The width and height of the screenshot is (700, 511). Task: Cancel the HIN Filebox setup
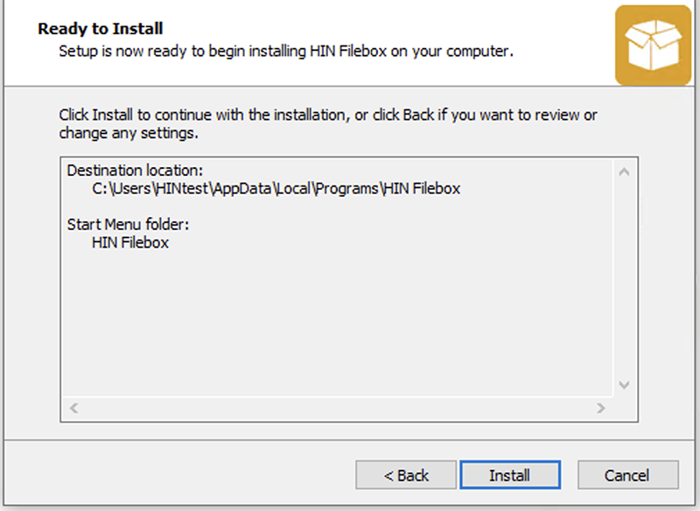coord(627,475)
